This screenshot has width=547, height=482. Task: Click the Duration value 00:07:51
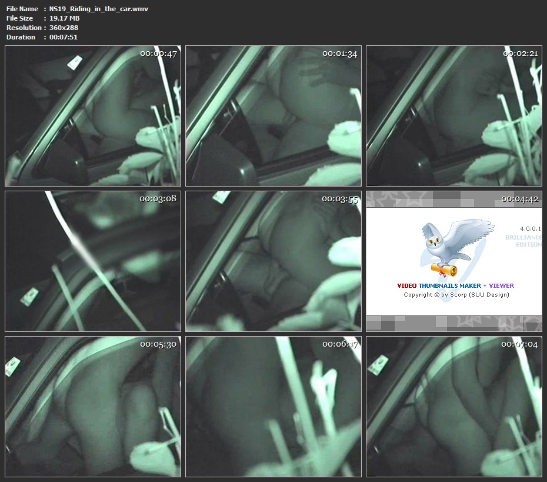pyautogui.click(x=64, y=37)
